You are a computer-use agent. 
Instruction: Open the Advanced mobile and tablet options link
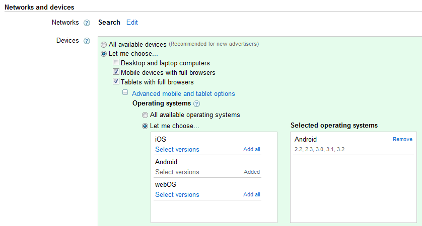183,93
